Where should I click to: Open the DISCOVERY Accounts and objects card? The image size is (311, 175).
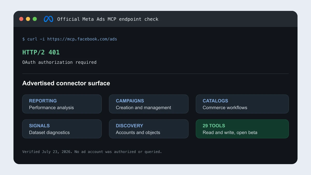pos(149,129)
